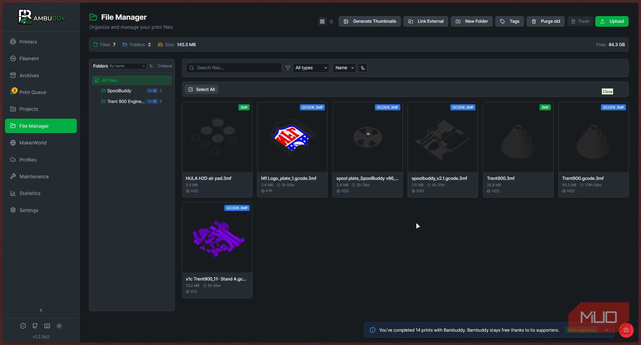This screenshot has height=345, width=641.
Task: Open the GitHub repository icon
Action: (x=35, y=326)
